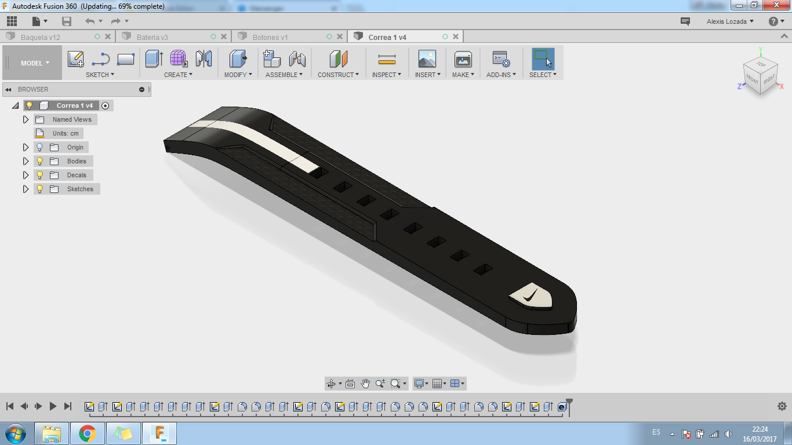Activate the Correa 1 v4 component radio button
Image resolution: width=792 pixels, height=445 pixels.
tap(105, 105)
